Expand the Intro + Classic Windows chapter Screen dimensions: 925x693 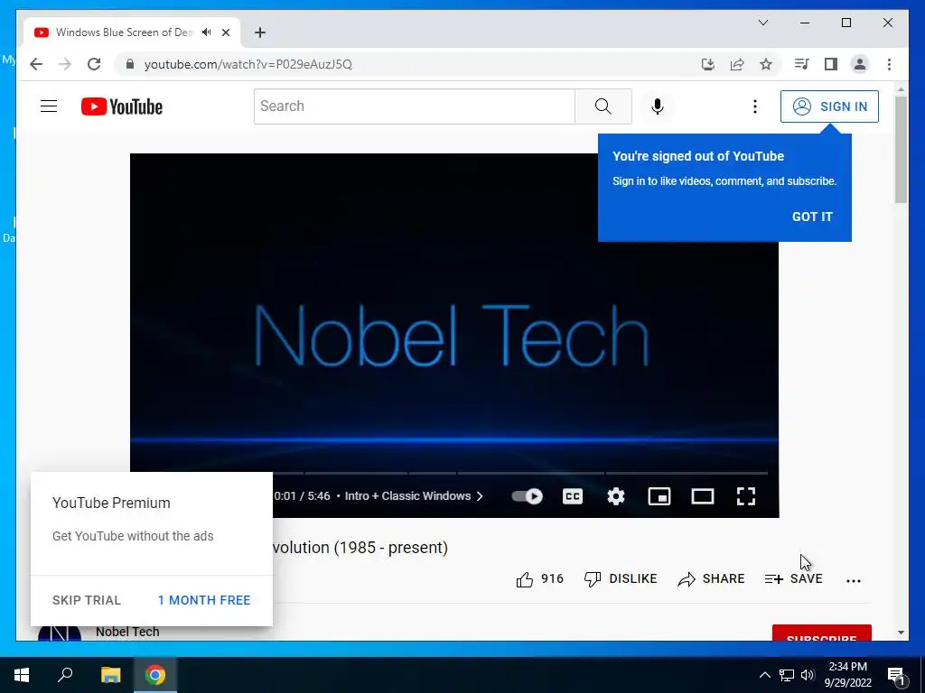[x=414, y=496]
